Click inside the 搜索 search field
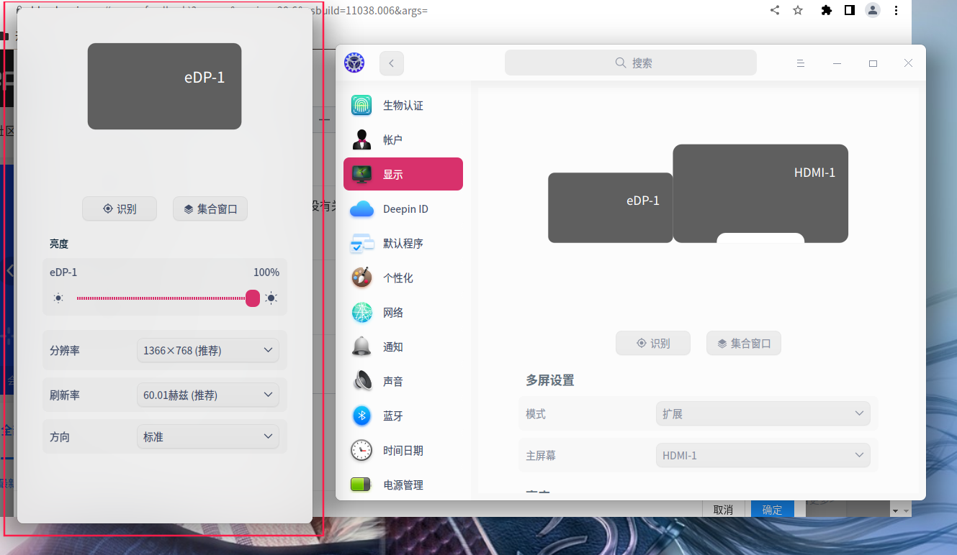 pos(630,63)
